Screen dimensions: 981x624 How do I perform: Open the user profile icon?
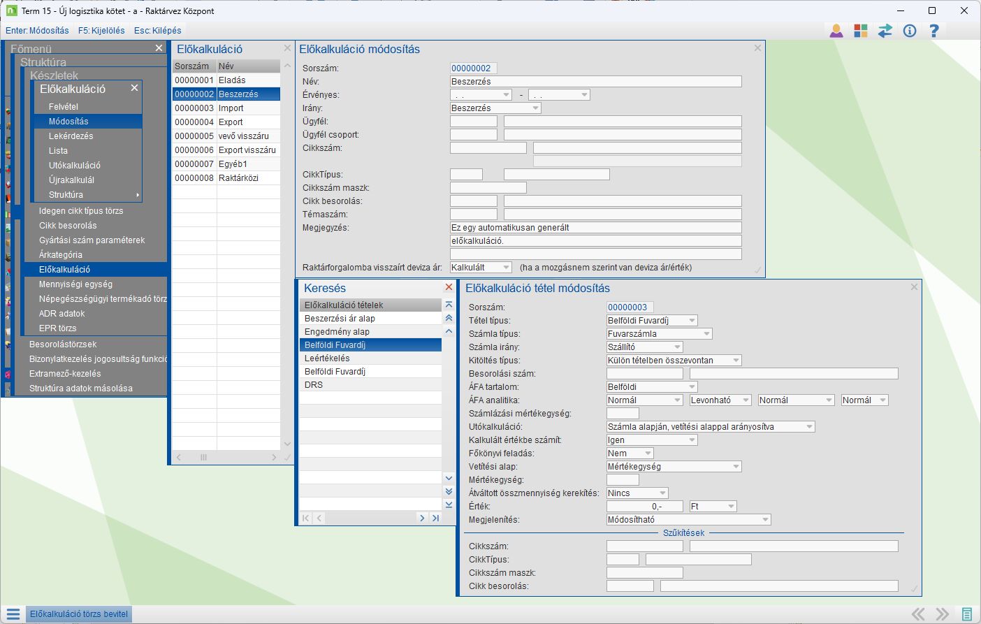pyautogui.click(x=836, y=31)
